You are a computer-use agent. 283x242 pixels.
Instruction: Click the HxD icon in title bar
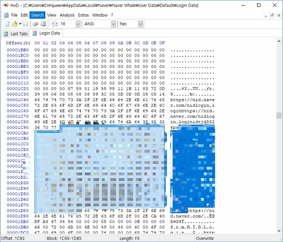point(6,5)
